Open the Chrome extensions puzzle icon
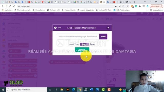 (x=140, y=6)
